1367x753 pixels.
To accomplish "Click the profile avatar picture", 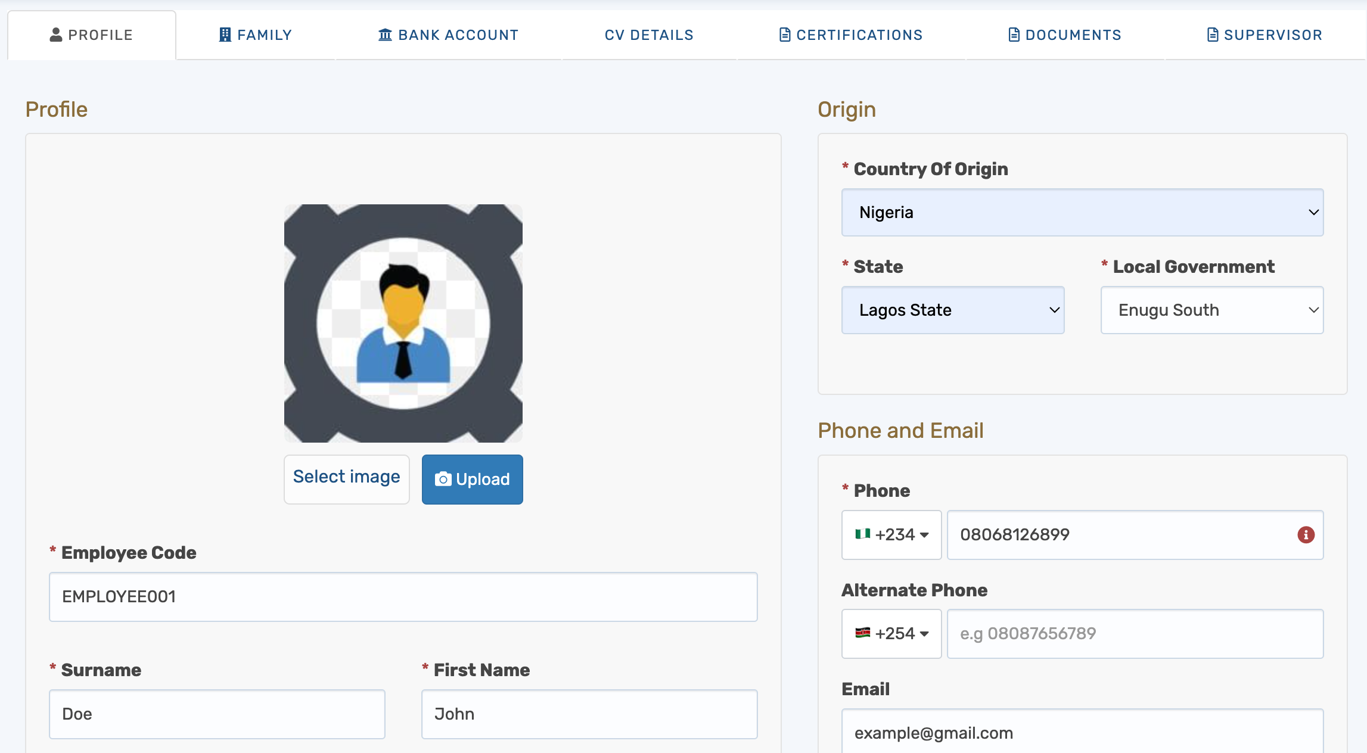I will click(x=403, y=323).
